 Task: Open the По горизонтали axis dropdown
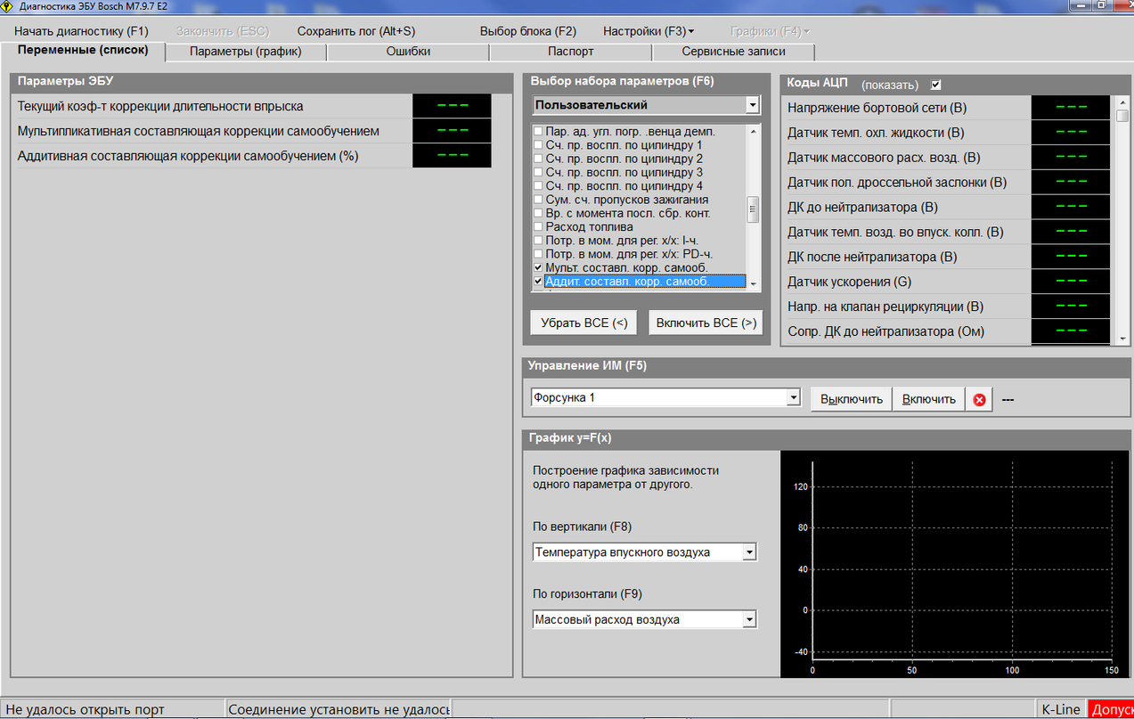[749, 620]
